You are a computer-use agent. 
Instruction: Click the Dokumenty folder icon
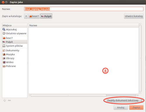4,50
